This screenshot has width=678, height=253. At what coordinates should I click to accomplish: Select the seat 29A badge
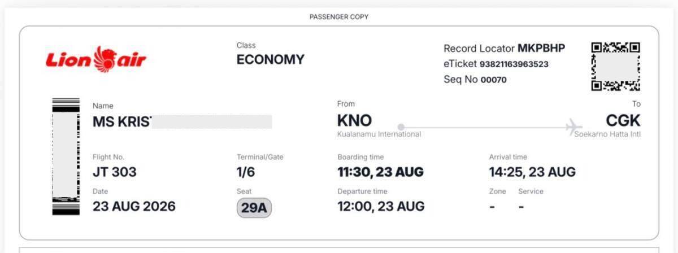(254, 208)
